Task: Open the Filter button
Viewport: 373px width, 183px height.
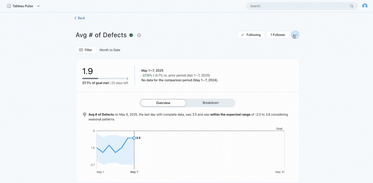Action: point(86,50)
